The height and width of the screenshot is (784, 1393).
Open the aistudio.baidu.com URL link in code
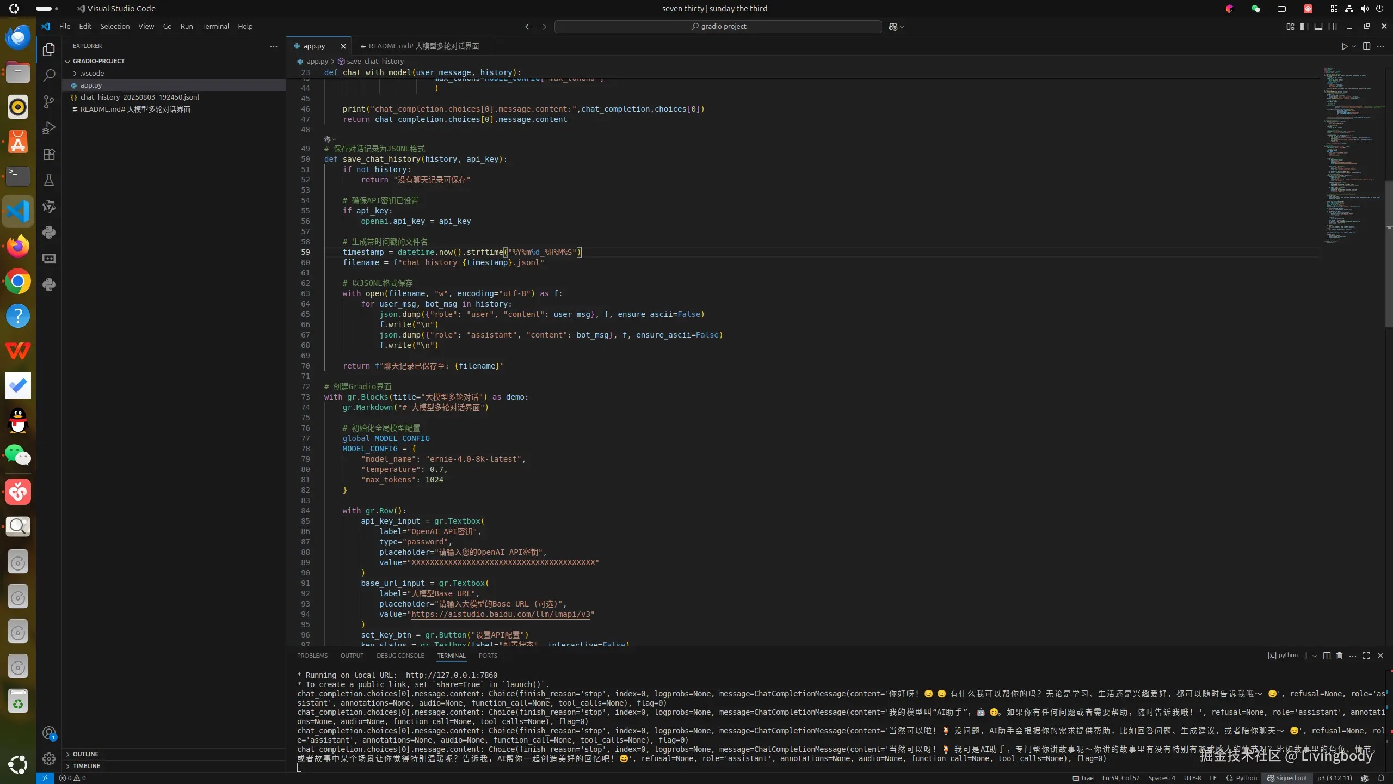pos(501,614)
